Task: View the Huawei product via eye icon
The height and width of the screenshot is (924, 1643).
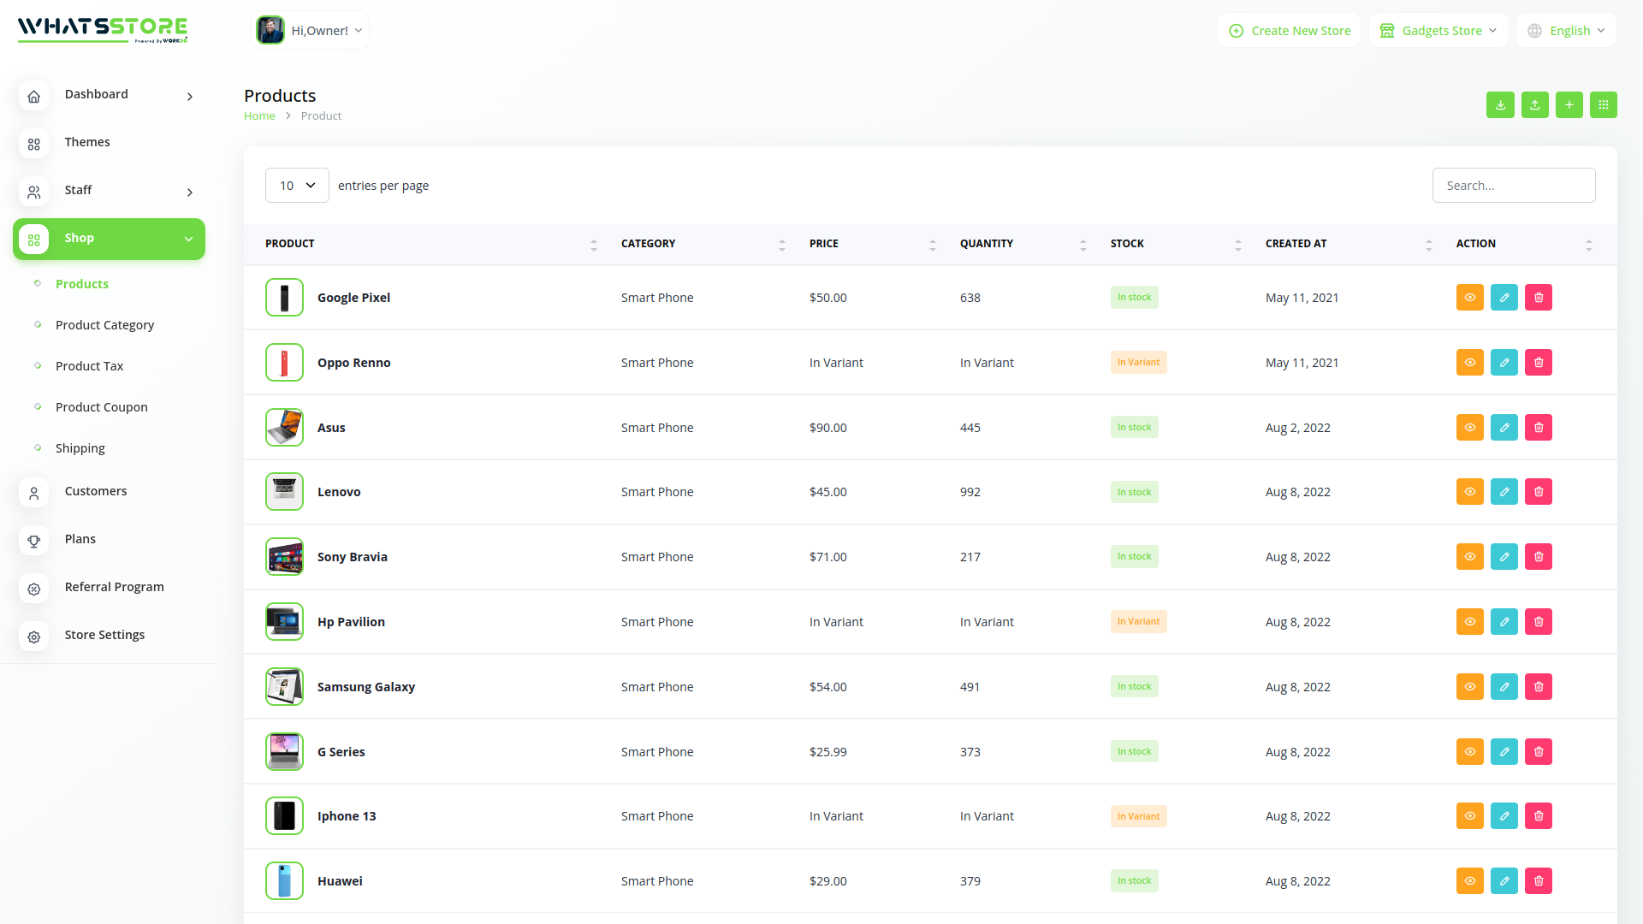Action: coord(1469,881)
